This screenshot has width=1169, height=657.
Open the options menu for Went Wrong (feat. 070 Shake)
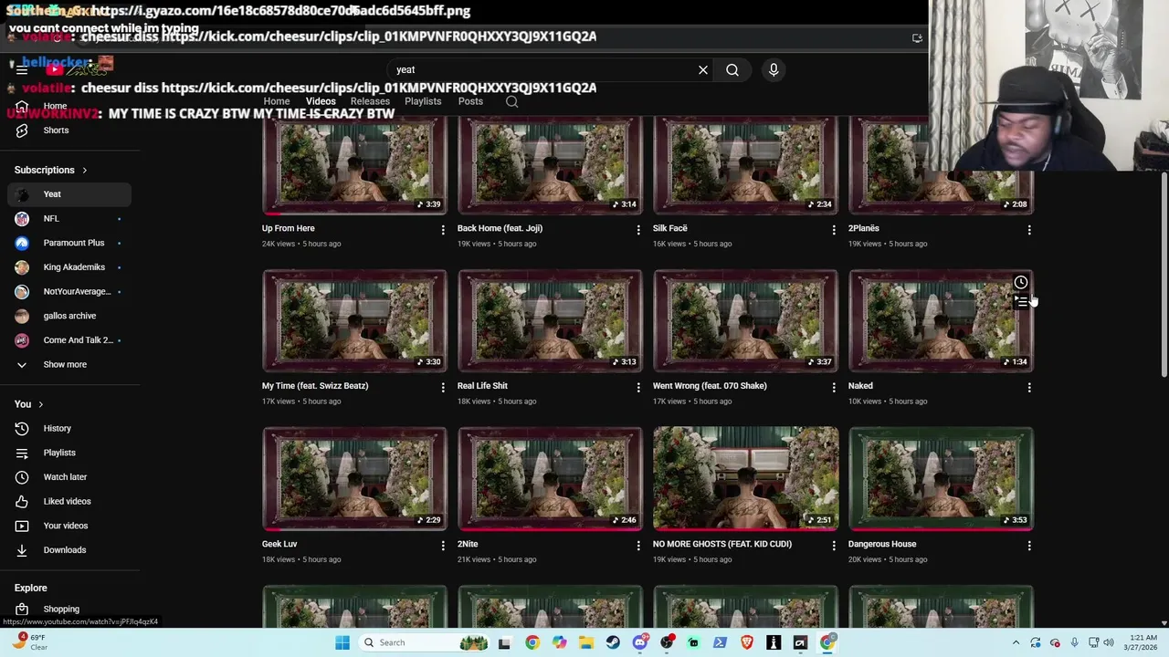[x=834, y=387]
